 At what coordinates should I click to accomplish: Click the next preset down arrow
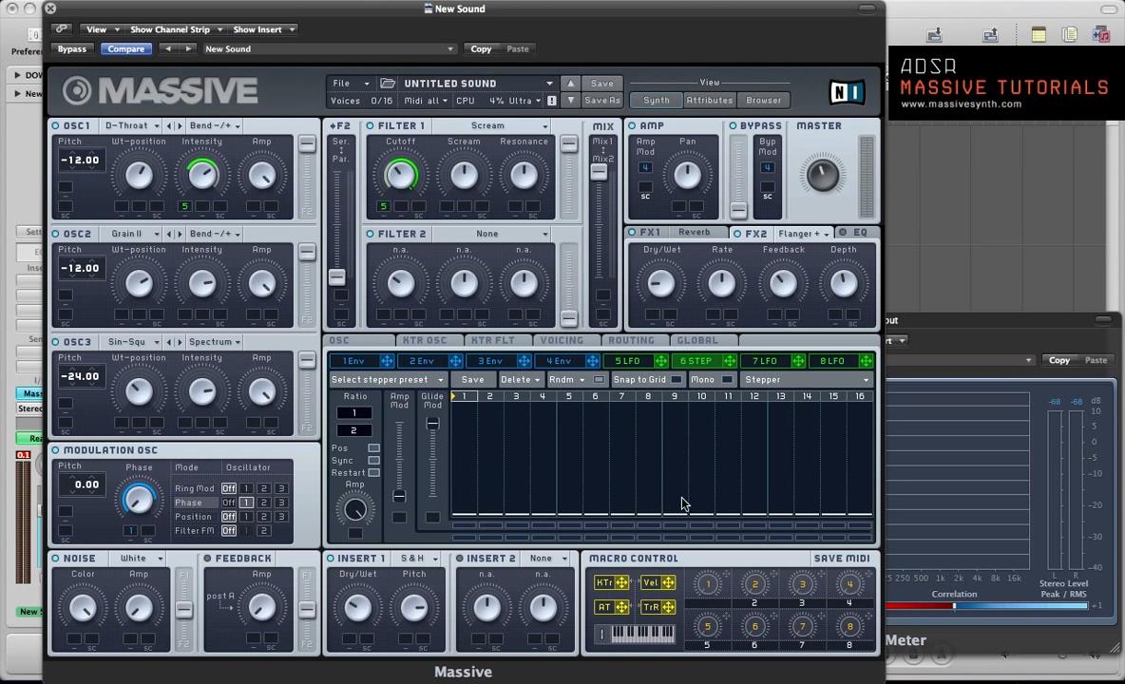(570, 101)
